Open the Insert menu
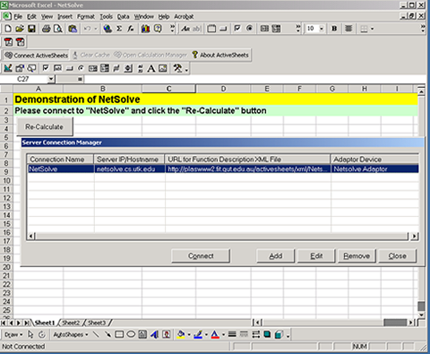Image resolution: width=430 pixels, height=354 pixels. click(x=64, y=17)
